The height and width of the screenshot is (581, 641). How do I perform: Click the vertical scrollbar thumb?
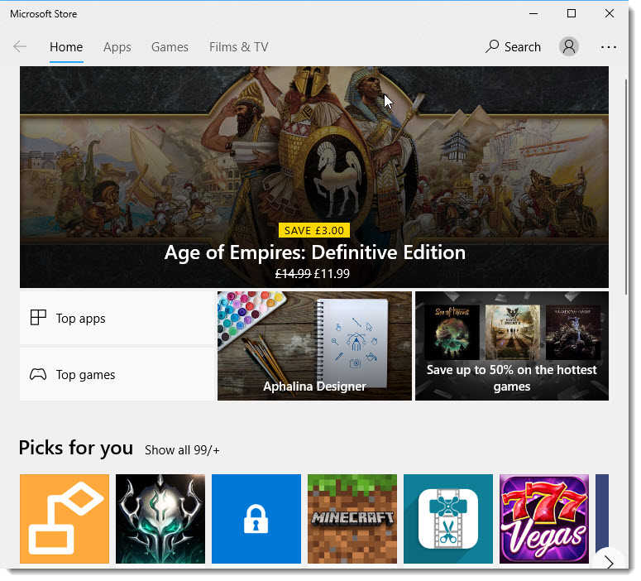626,186
